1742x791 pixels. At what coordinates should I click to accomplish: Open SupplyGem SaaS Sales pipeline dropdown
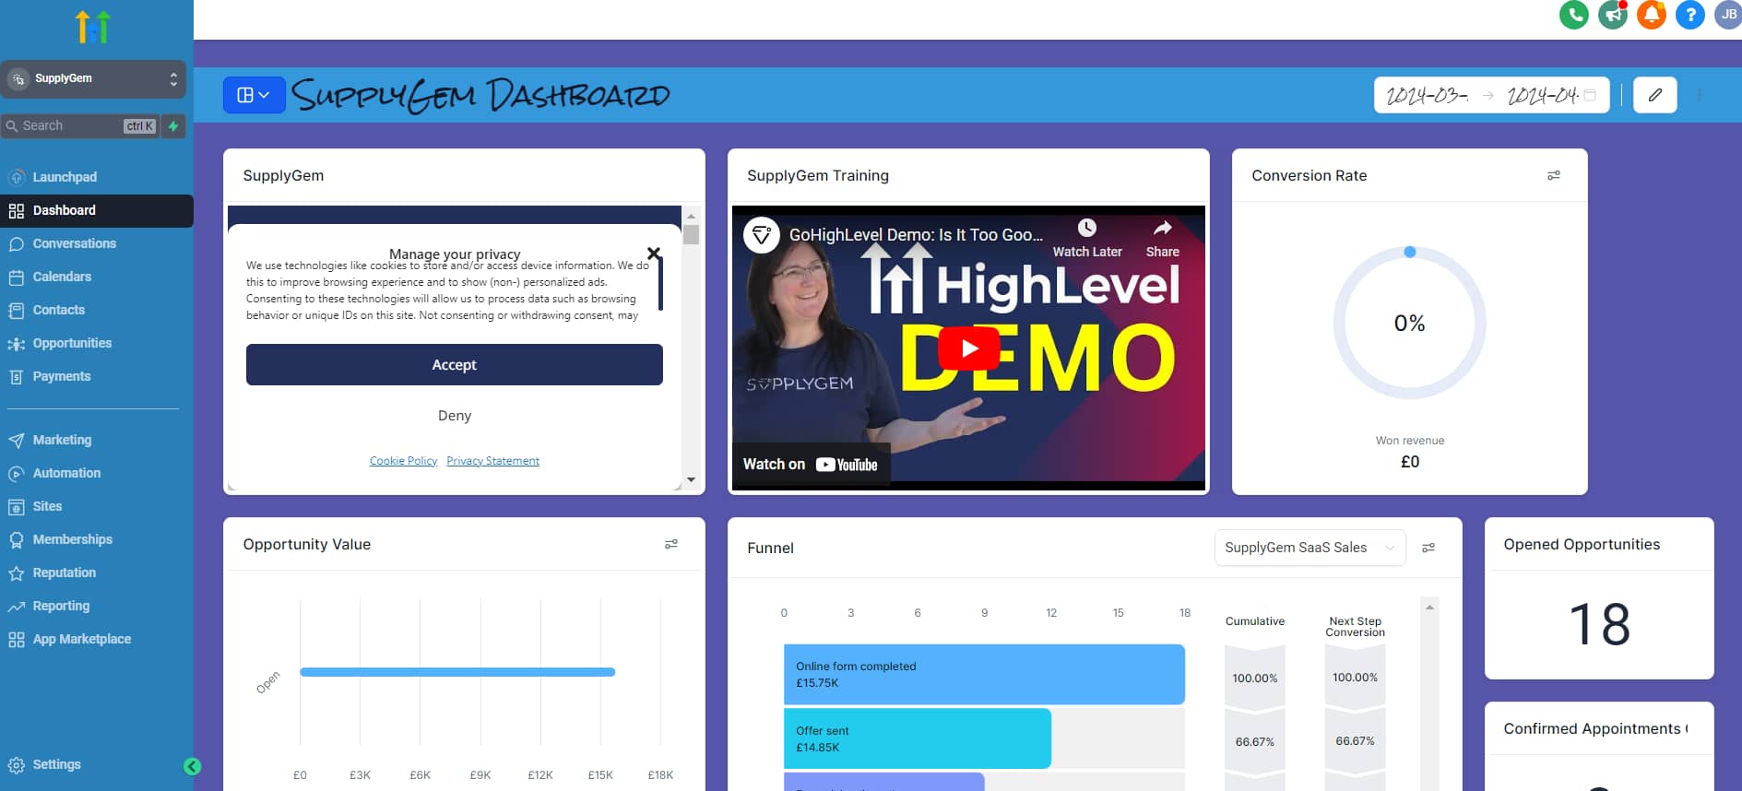point(1309,548)
